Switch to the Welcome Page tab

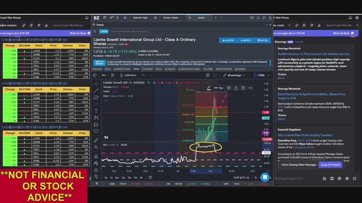pos(140,18)
